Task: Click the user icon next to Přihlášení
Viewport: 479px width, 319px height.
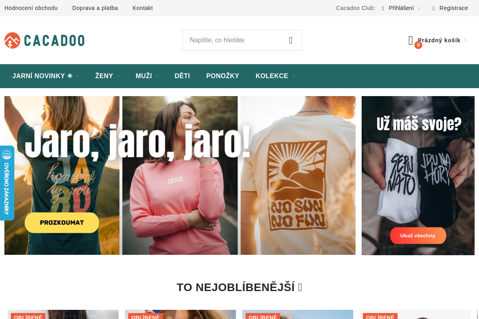Action: 383,8
